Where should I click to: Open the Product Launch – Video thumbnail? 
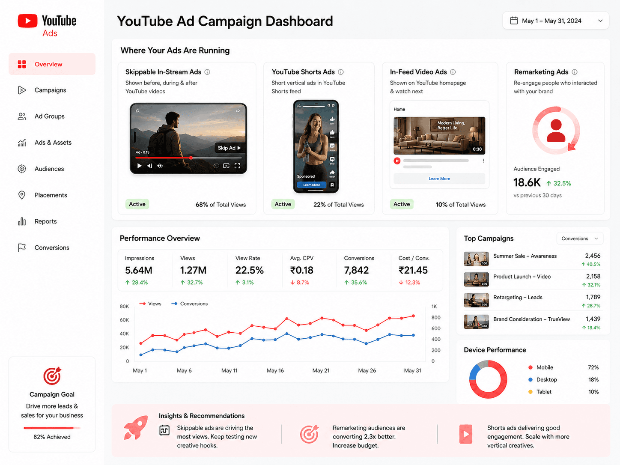pos(476,280)
